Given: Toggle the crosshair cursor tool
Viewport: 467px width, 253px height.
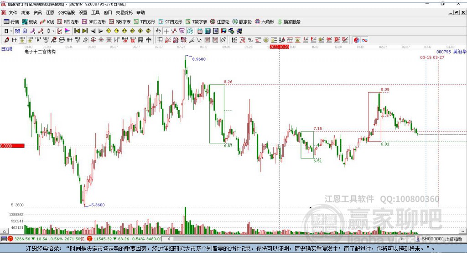Looking at the screenshot, I should click(x=166, y=31).
